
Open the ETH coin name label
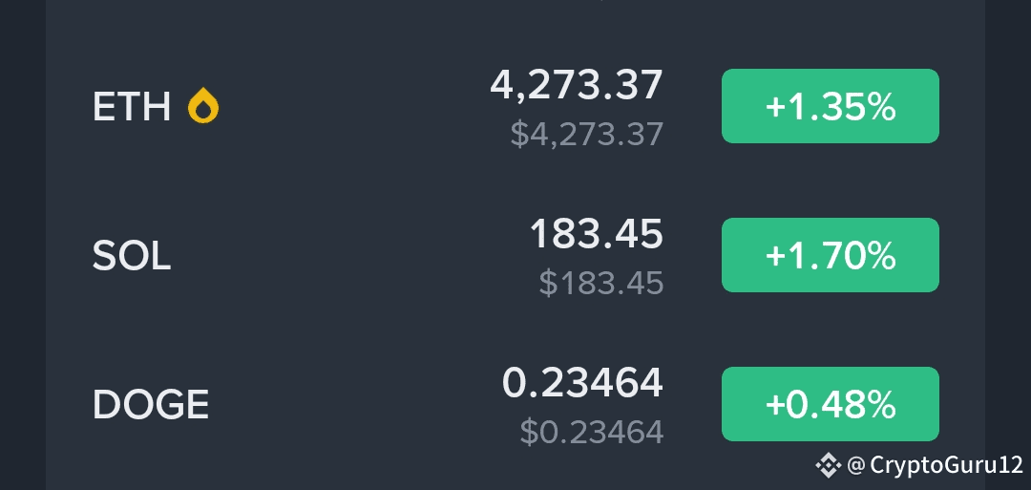(132, 107)
